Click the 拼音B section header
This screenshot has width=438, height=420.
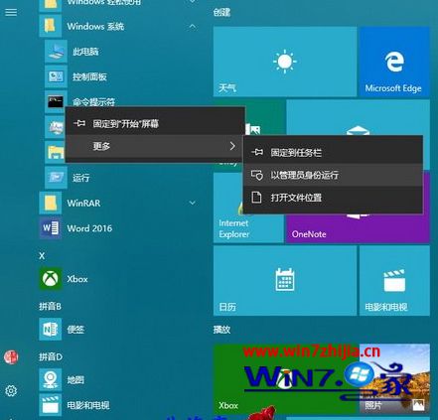[x=50, y=306]
